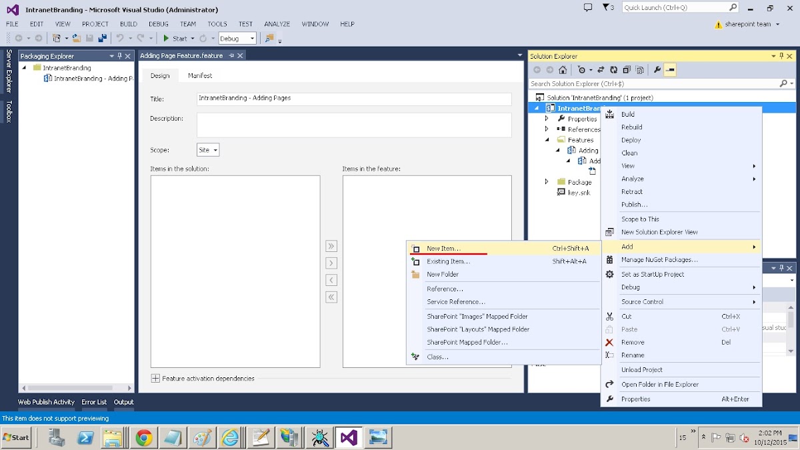Image resolution: width=800 pixels, height=450 pixels.
Task: Click the feedback speech bubble icon in title bar
Action: (587, 8)
